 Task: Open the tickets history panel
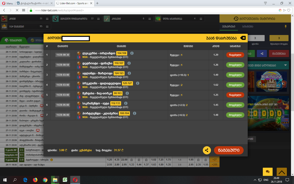click(255, 19)
